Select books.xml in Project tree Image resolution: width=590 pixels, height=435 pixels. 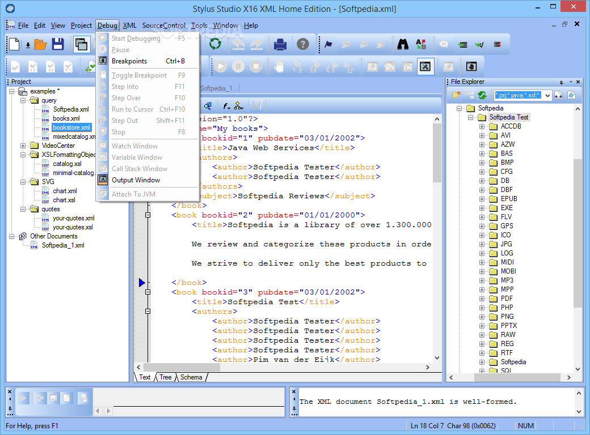click(66, 118)
